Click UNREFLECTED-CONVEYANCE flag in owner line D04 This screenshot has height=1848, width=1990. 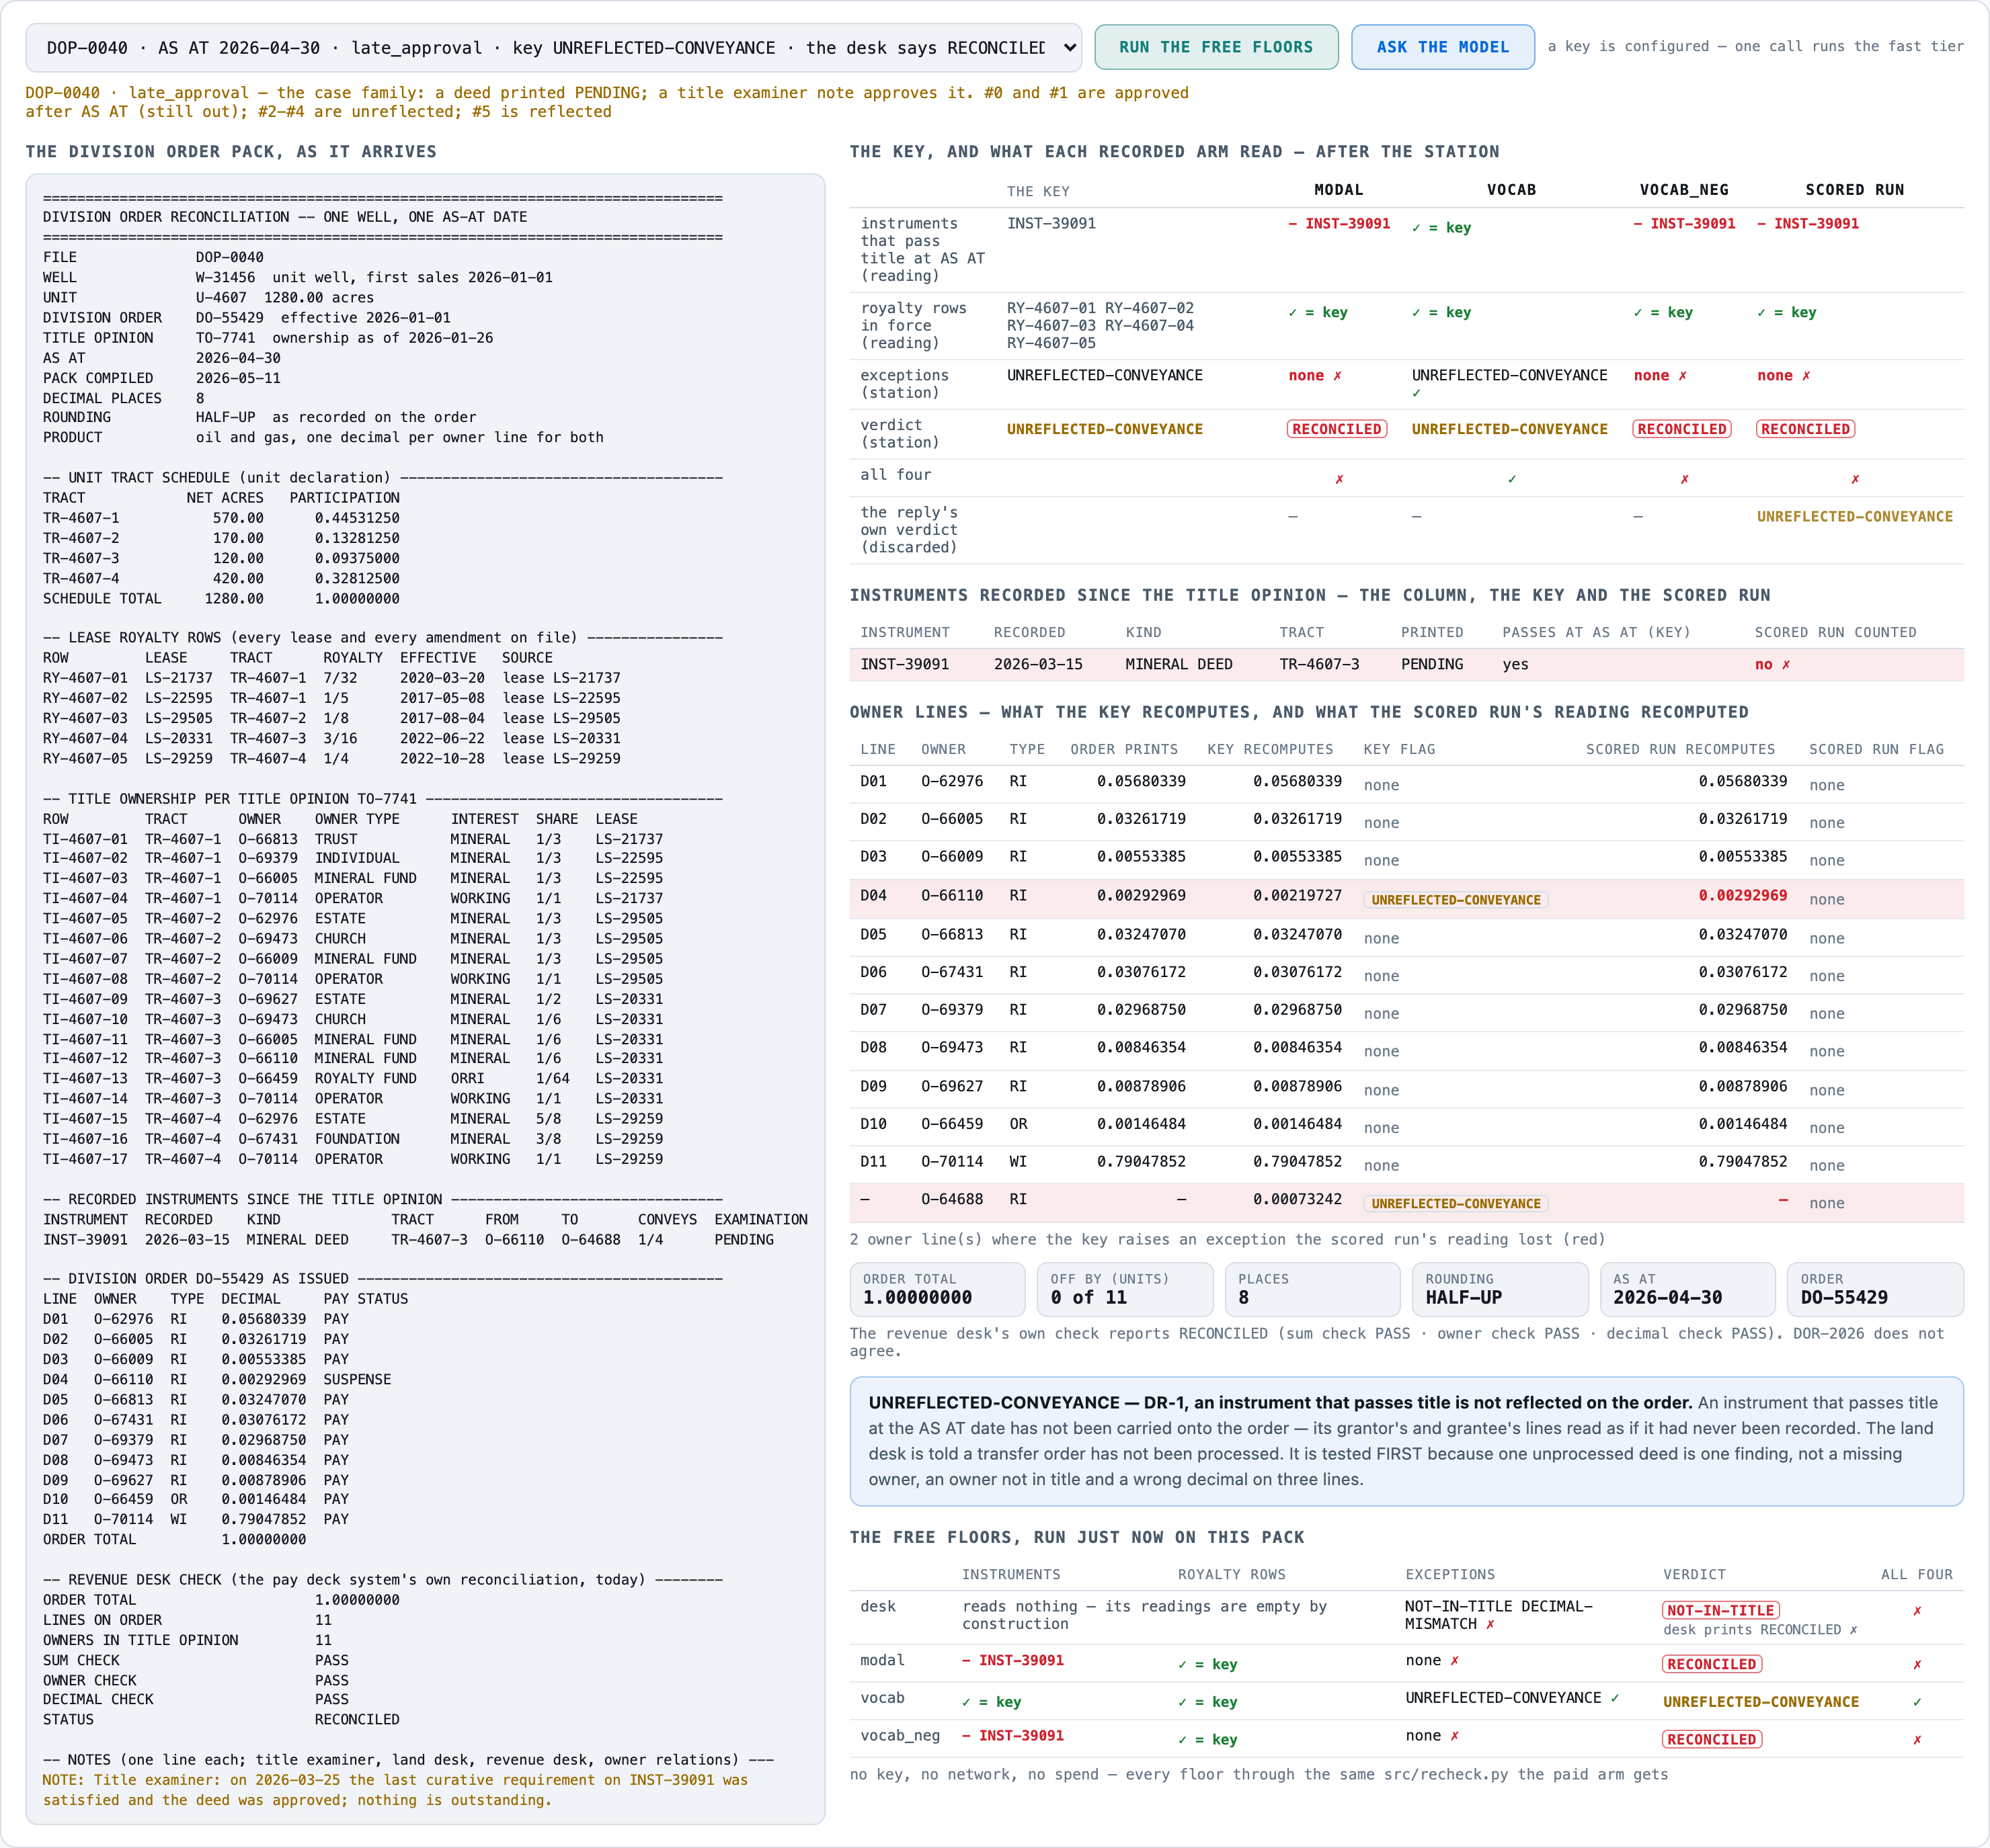tap(1455, 899)
